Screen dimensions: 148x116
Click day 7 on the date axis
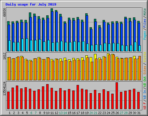pyautogui.click(x=36, y=113)
